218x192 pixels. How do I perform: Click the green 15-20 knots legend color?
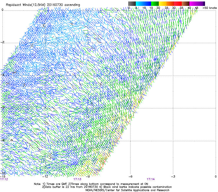pos(155,4)
